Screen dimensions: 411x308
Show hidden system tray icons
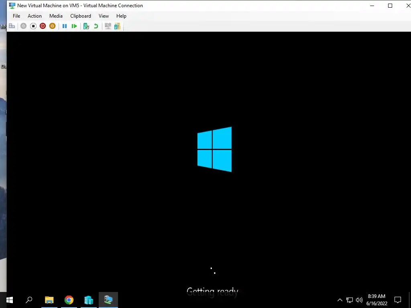(x=340, y=300)
